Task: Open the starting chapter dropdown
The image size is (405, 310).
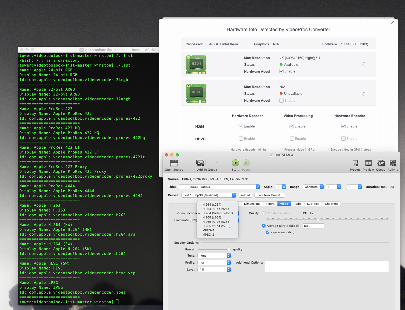Action: (x=333, y=187)
